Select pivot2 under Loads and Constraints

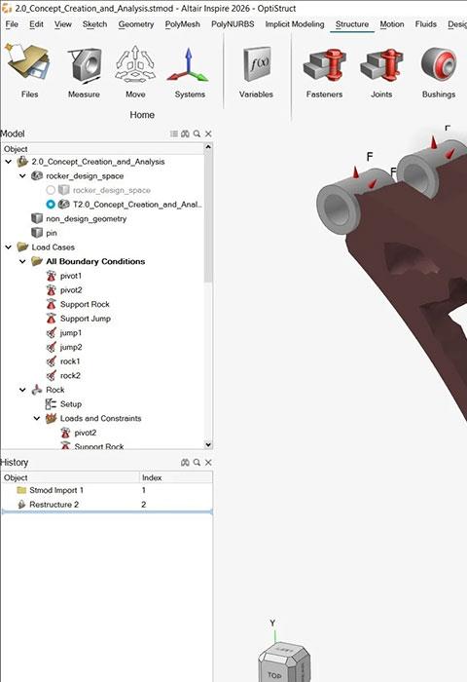point(86,433)
